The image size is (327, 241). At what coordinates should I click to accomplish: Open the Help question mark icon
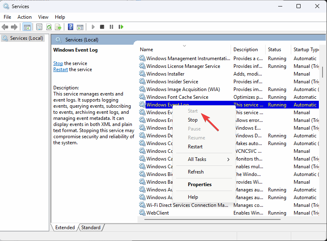[71, 27]
